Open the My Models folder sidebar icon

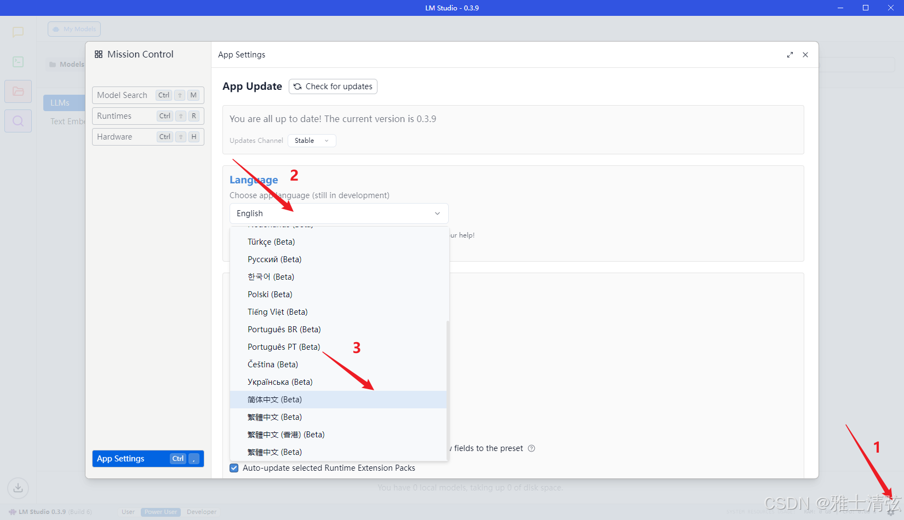click(x=18, y=91)
